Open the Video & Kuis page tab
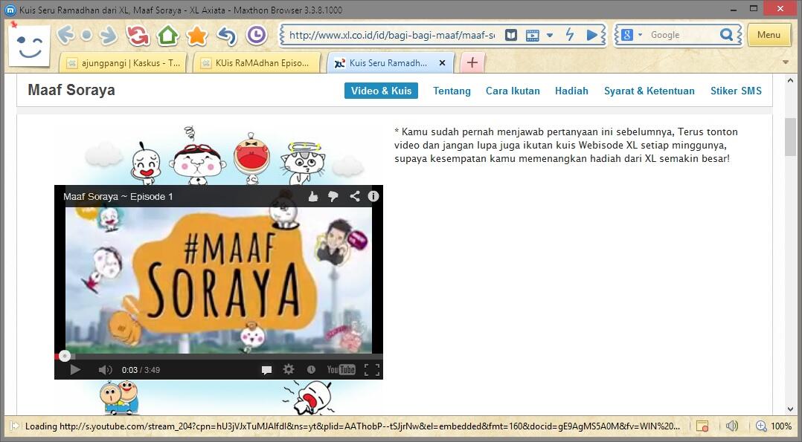Image resolution: width=802 pixels, height=442 pixels. pos(381,91)
